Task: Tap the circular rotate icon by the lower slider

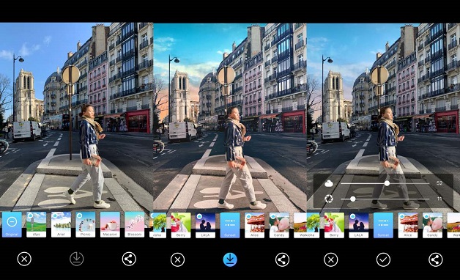Action: point(329,199)
